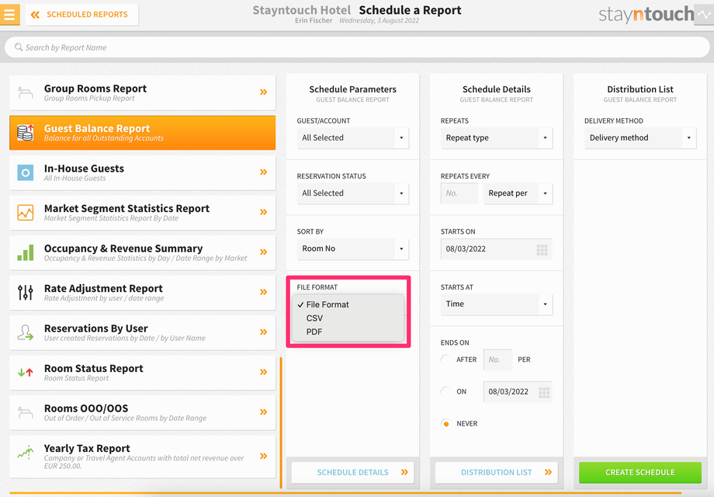Click the search magnifier icon
Screen dimensions: 714x497
click(x=19, y=47)
